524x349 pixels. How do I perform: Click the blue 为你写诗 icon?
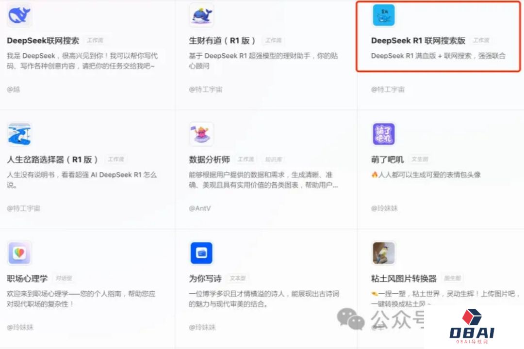pyautogui.click(x=201, y=253)
